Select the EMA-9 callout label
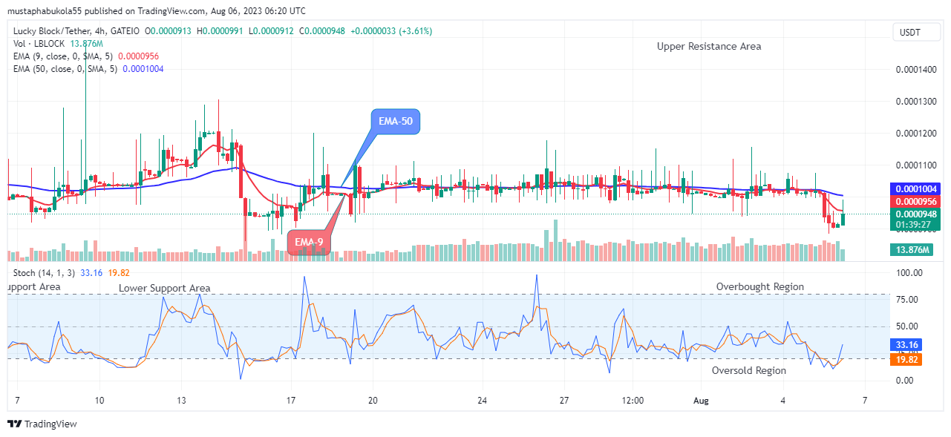951x437 pixels. coord(309,243)
